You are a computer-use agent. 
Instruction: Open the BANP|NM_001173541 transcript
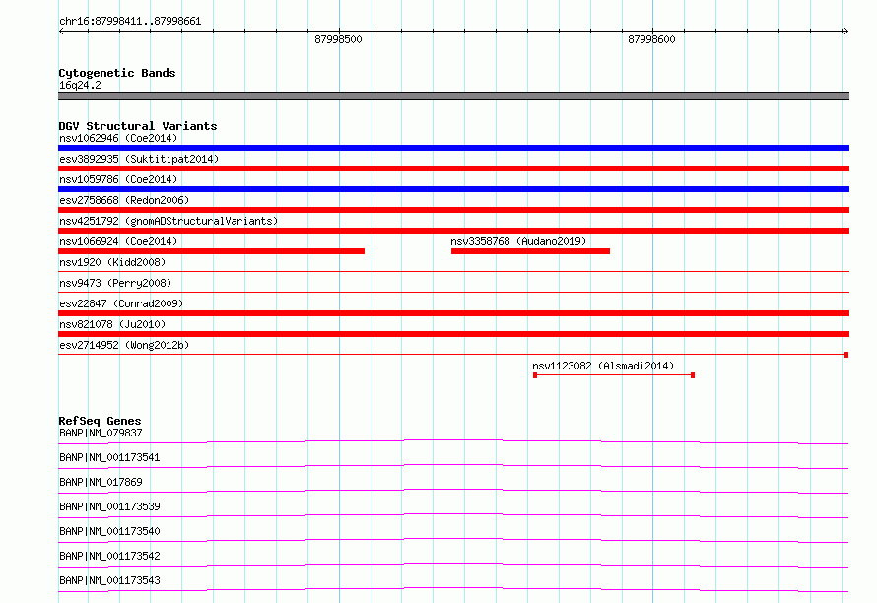(109, 457)
